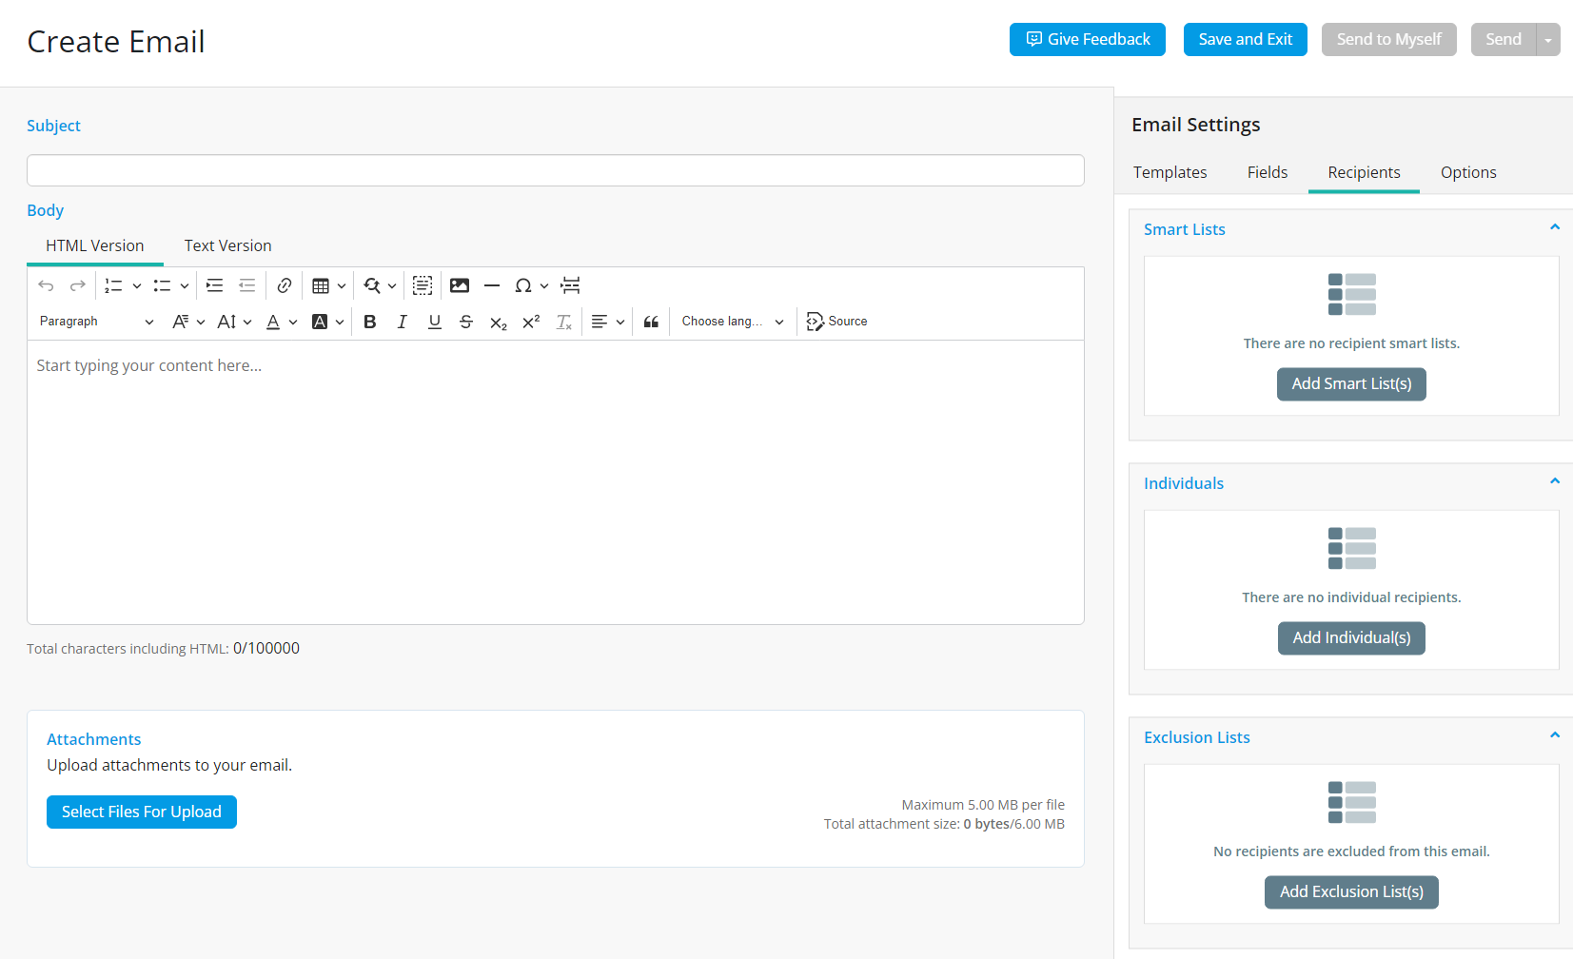This screenshot has height=959, width=1573.
Task: Insert a page break
Action: click(570, 285)
